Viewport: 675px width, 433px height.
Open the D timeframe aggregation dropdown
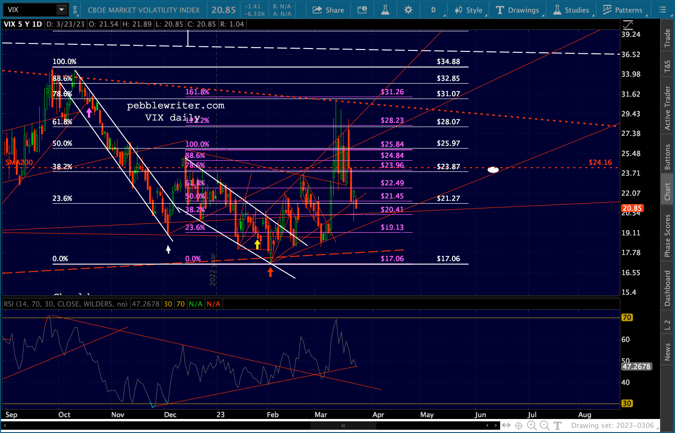(x=433, y=10)
